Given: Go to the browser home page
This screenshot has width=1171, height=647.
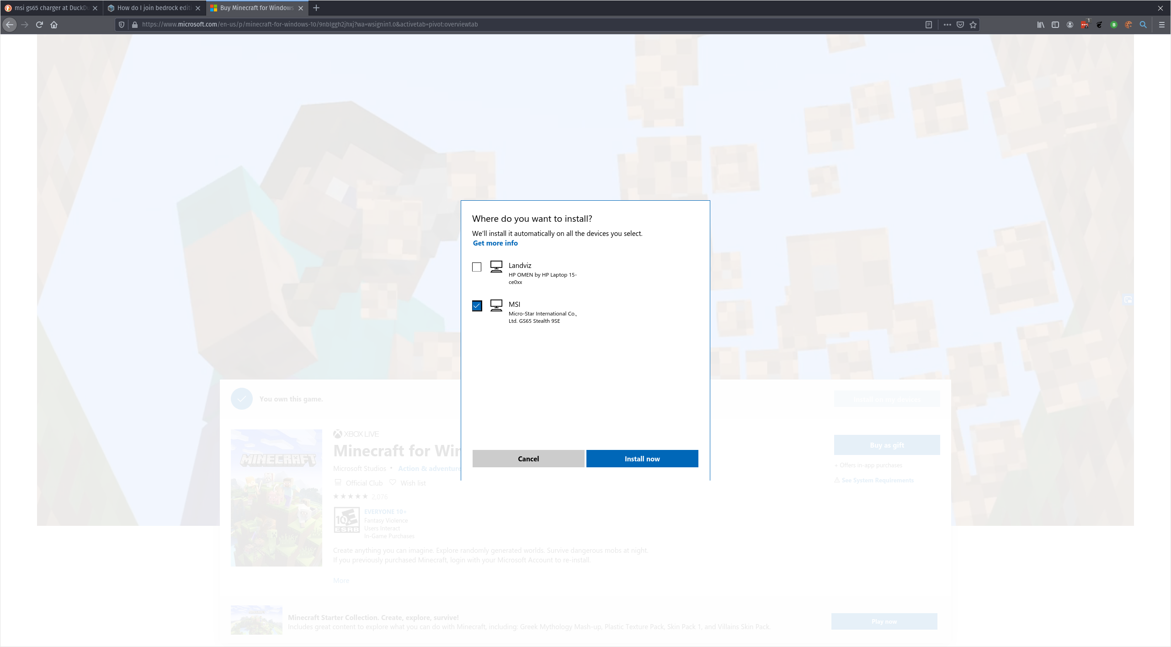Looking at the screenshot, I should [54, 25].
